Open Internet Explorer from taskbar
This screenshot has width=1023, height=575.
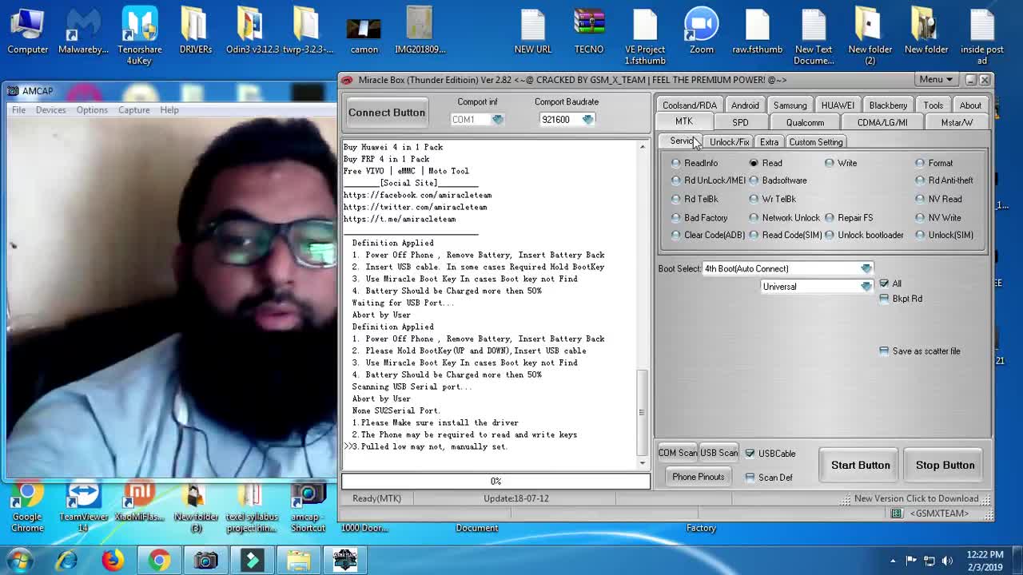tap(66, 561)
